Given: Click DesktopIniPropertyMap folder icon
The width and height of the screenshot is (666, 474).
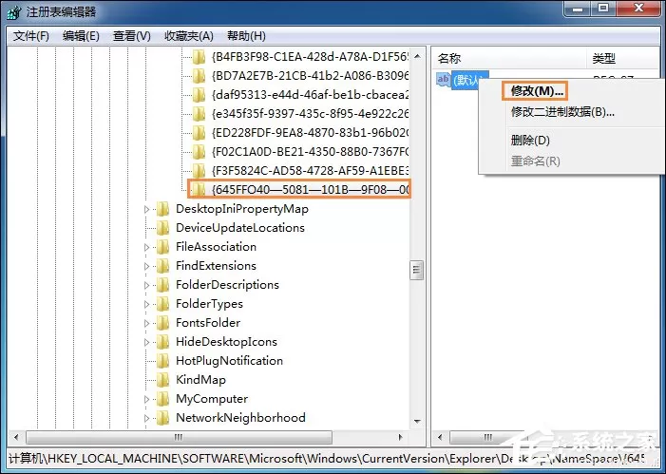Looking at the screenshot, I should click(162, 209).
